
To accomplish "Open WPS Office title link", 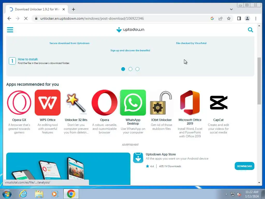I will coord(48,120).
